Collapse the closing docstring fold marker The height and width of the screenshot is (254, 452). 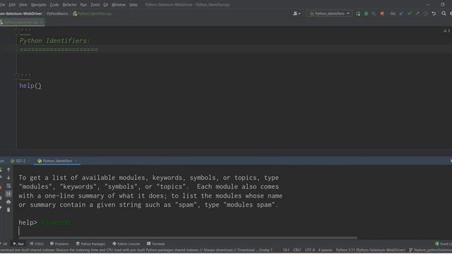click(17, 76)
